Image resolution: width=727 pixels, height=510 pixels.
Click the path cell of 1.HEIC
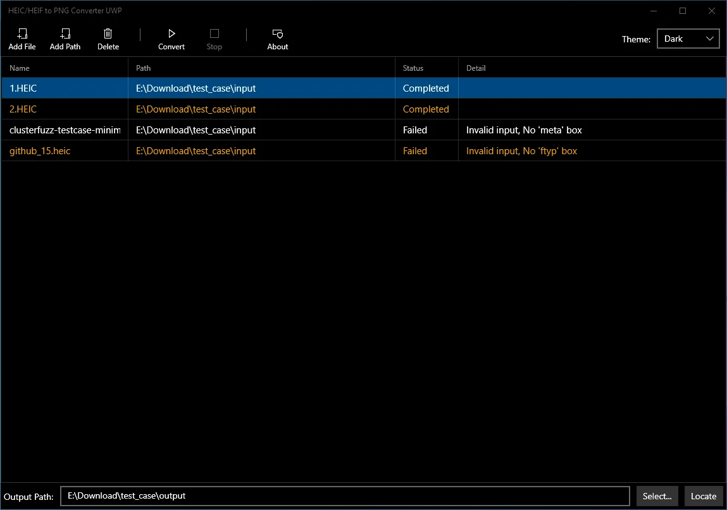pyautogui.click(x=261, y=88)
